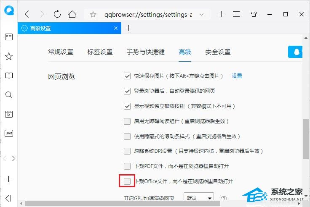Expand the address bar dropdown chevron
The image size is (310, 207).
click(x=201, y=14)
